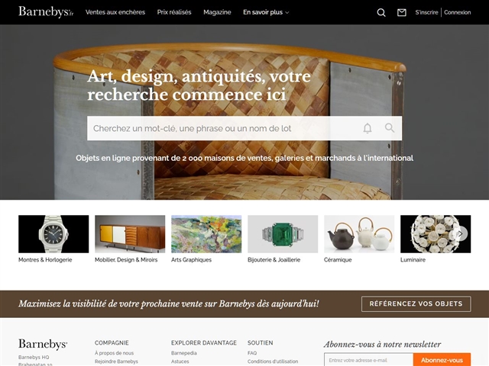Screen dimensions: 489x366
Task: Click the Barnebys footer logo
Action: 43,344
